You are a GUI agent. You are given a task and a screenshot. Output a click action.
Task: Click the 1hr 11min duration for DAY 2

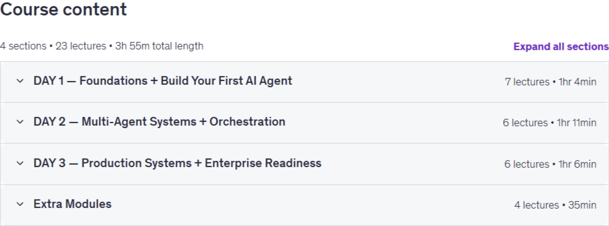click(576, 123)
